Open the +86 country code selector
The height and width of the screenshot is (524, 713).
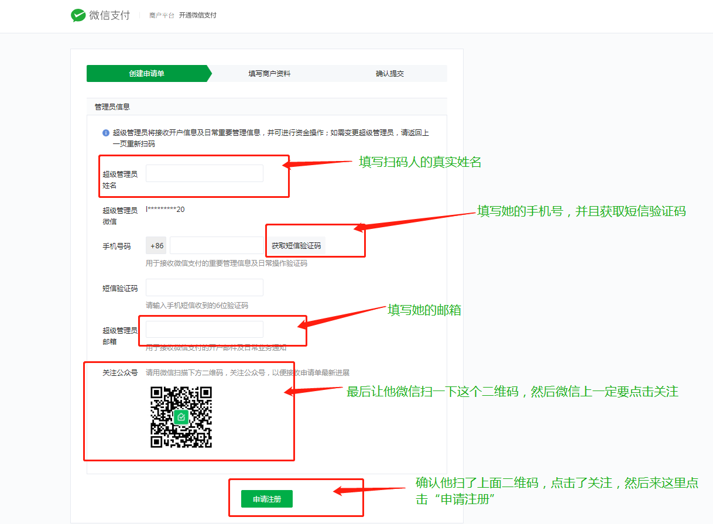pyautogui.click(x=156, y=246)
